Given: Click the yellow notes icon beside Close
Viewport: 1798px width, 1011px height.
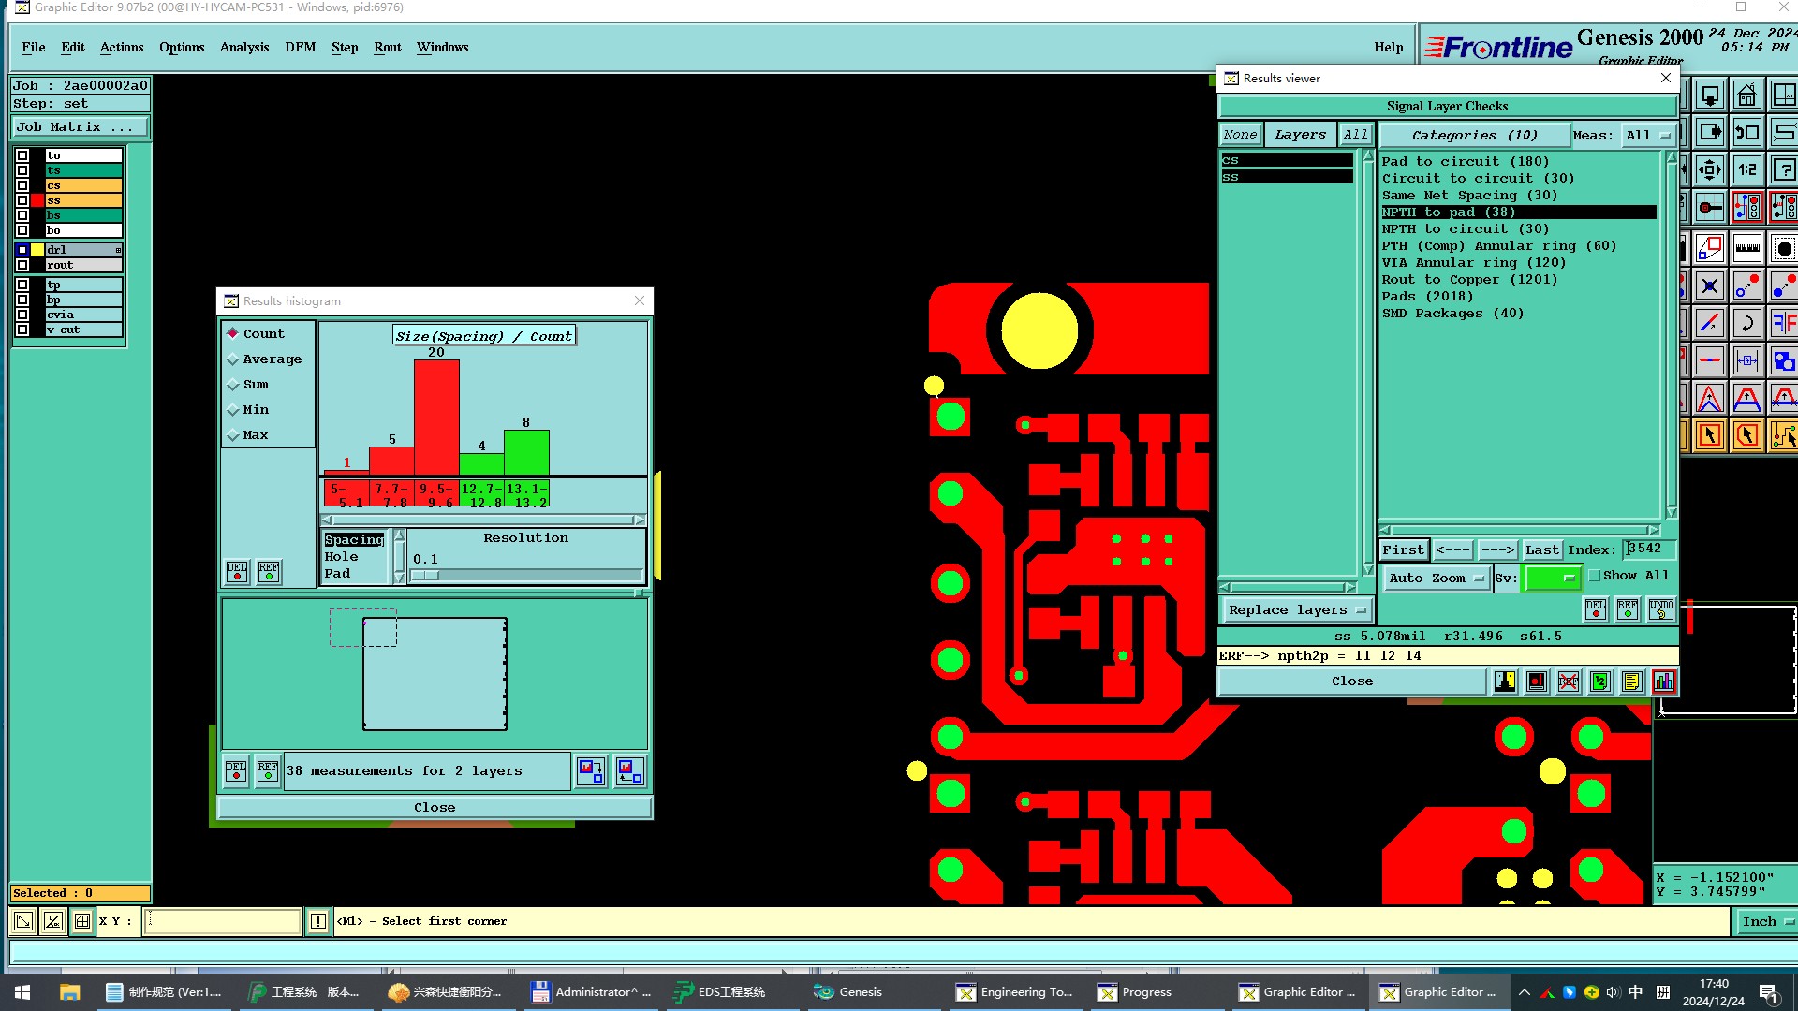Looking at the screenshot, I should (x=1631, y=681).
